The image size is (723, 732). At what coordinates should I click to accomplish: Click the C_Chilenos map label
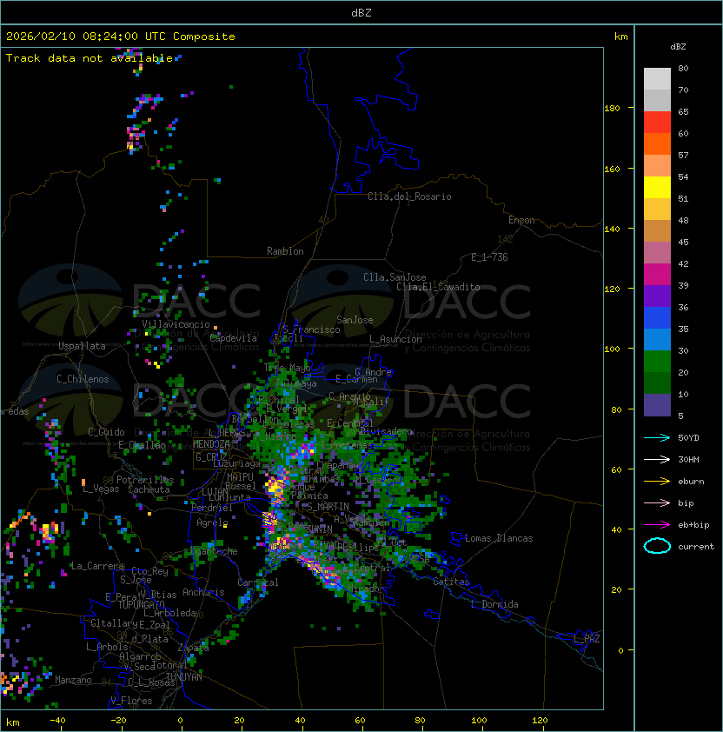(83, 379)
